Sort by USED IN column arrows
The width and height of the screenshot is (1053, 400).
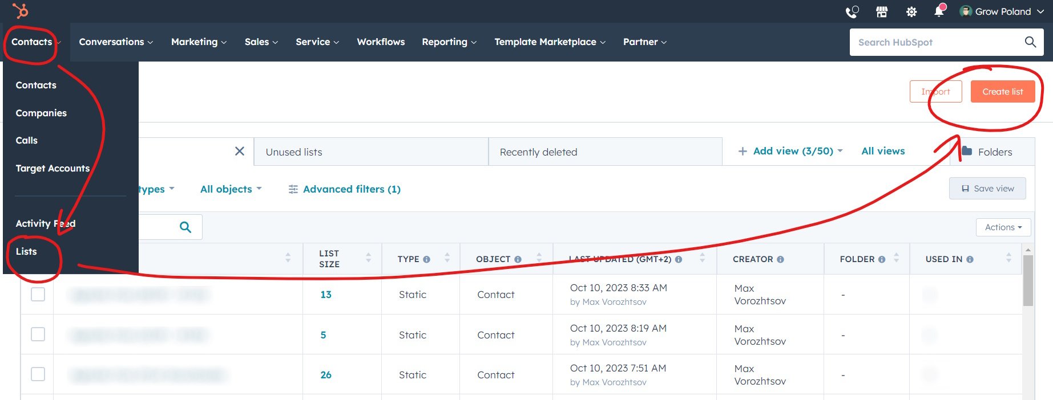click(1008, 258)
